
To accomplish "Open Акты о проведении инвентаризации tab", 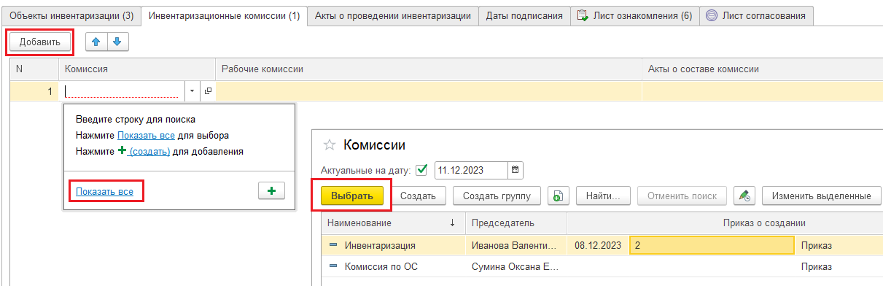I will point(393,15).
